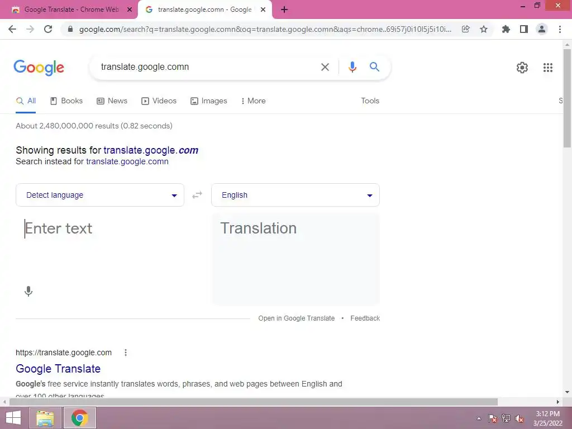Open the English target language dropdown
This screenshot has height=429, width=572.
pos(295,195)
